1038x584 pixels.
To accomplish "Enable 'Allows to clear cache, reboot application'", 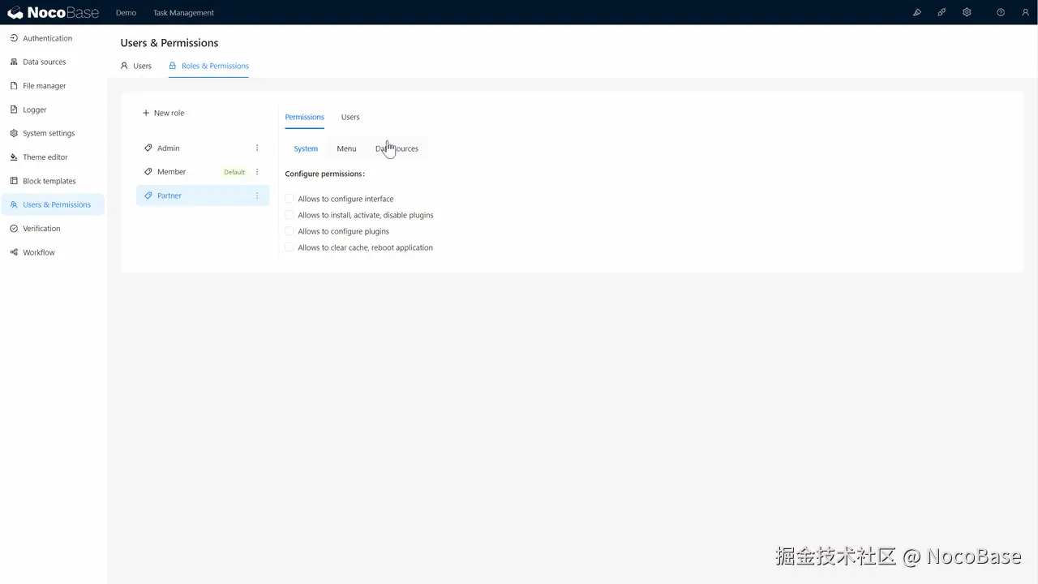I will [290, 247].
